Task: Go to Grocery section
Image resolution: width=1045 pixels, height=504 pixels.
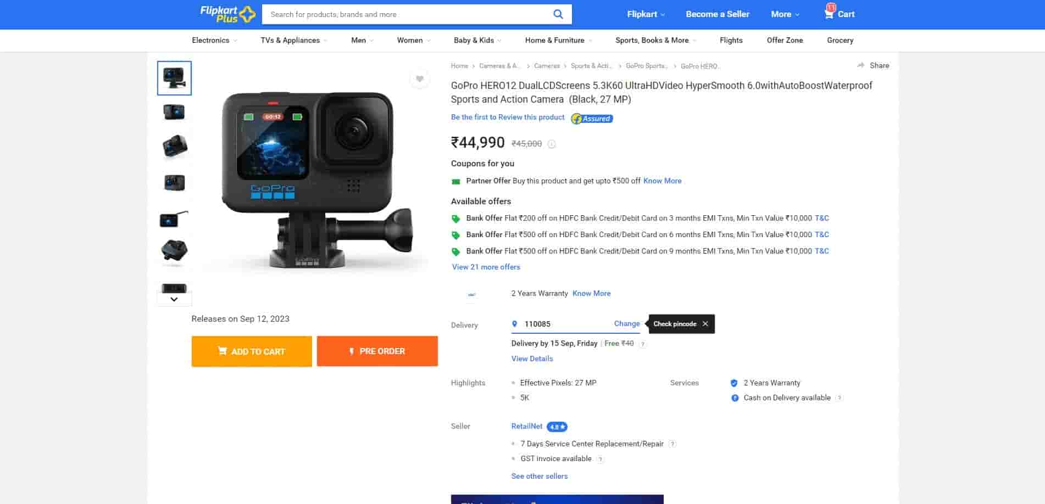Action: click(840, 40)
